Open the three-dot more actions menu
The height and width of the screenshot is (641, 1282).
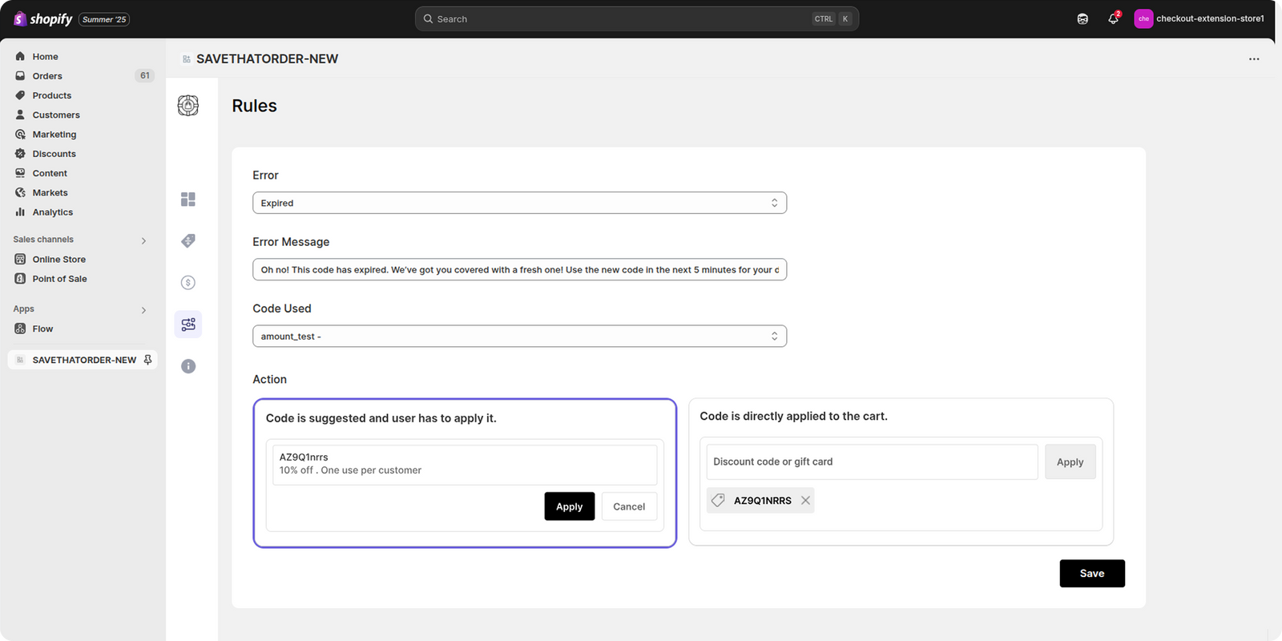(1254, 59)
